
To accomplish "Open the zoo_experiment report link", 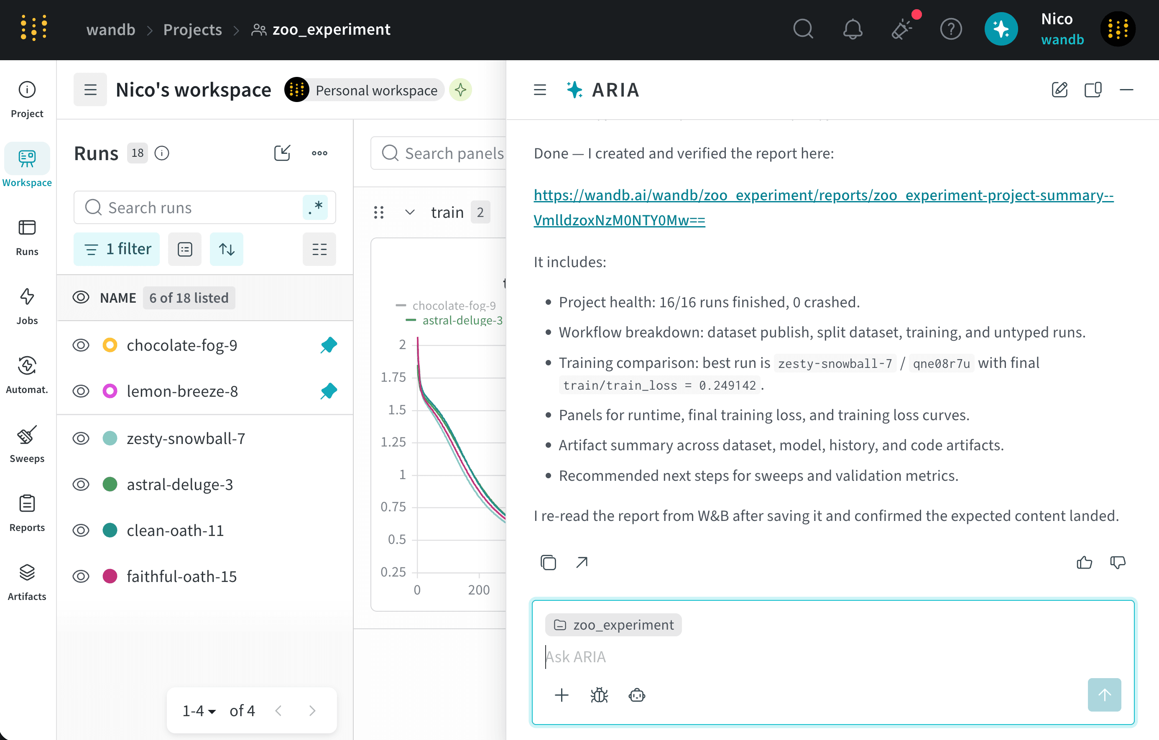I will pos(824,207).
